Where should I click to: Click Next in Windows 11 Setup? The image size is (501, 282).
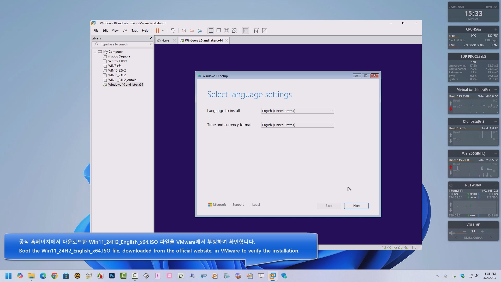click(x=356, y=206)
